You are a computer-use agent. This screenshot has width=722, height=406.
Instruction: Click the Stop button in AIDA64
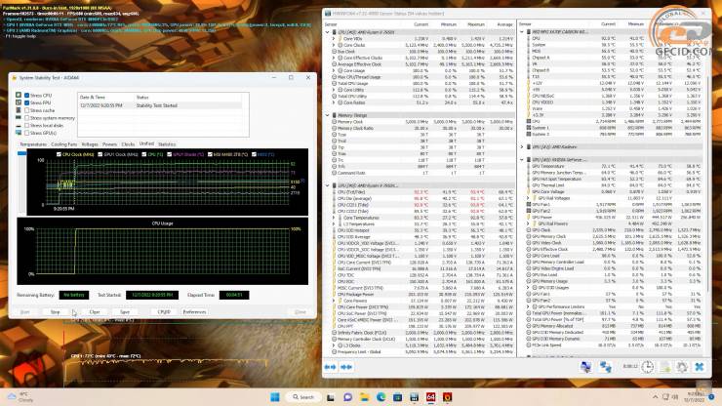(56, 312)
